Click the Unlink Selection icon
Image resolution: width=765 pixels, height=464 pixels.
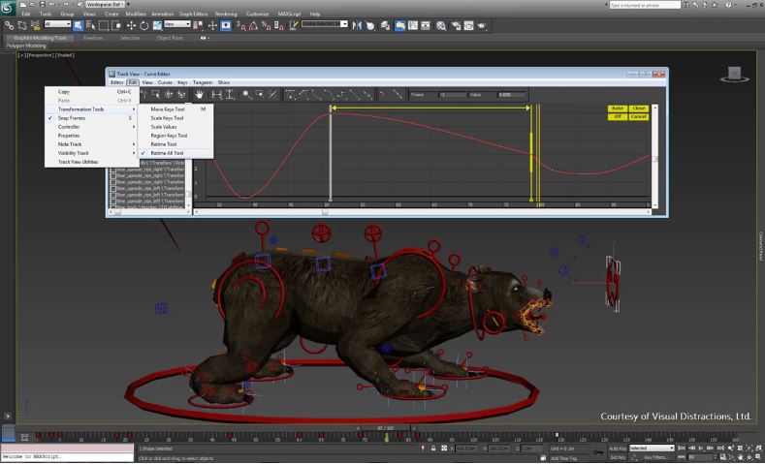22,25
